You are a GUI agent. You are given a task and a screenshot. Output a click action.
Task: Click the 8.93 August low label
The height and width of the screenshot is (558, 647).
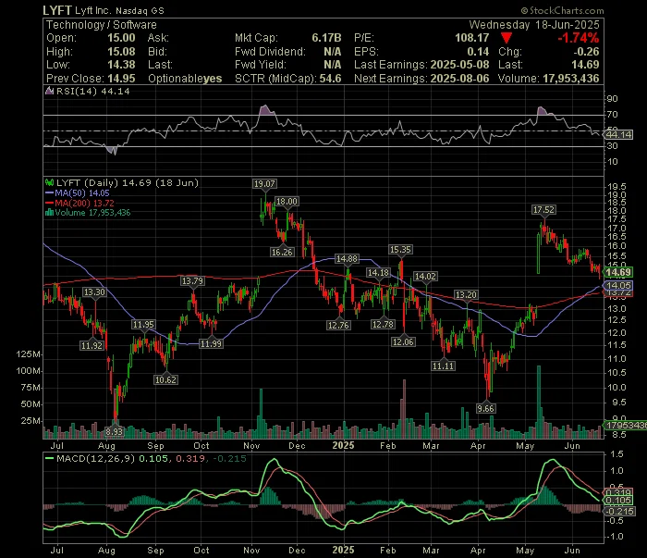pyautogui.click(x=115, y=431)
